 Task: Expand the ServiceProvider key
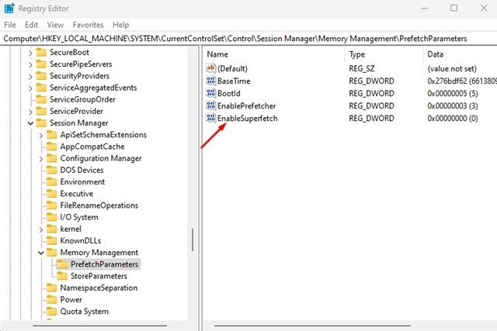pyautogui.click(x=30, y=112)
